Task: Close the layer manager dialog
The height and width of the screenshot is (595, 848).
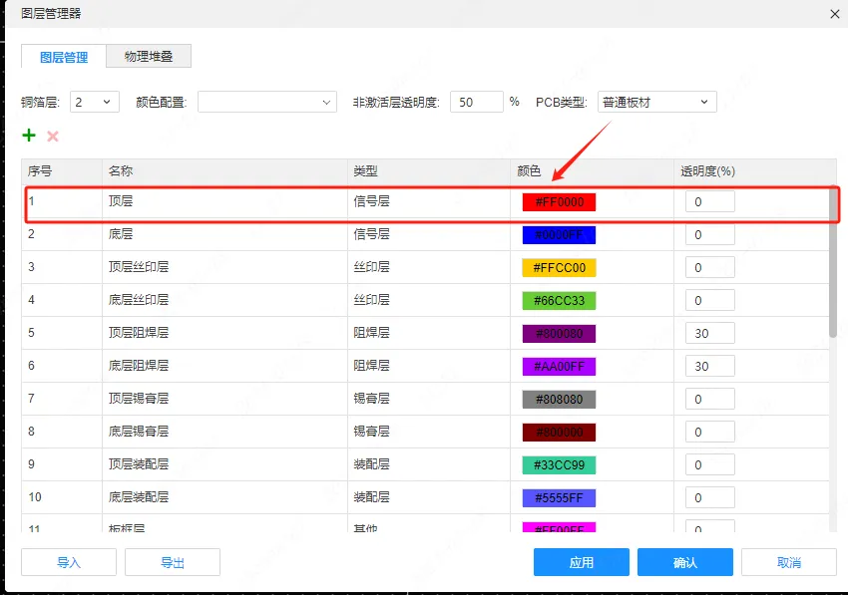Action: pyautogui.click(x=834, y=13)
